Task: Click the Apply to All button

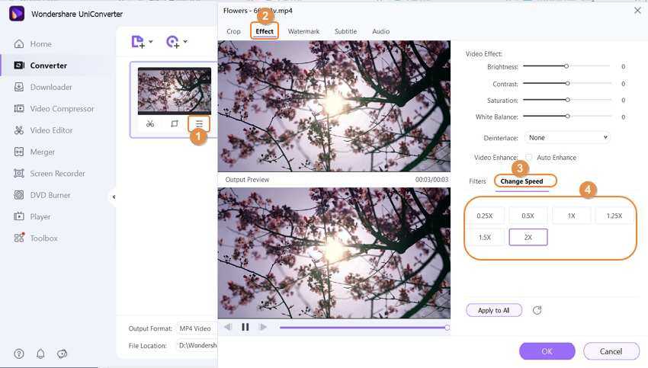Action: click(x=493, y=310)
